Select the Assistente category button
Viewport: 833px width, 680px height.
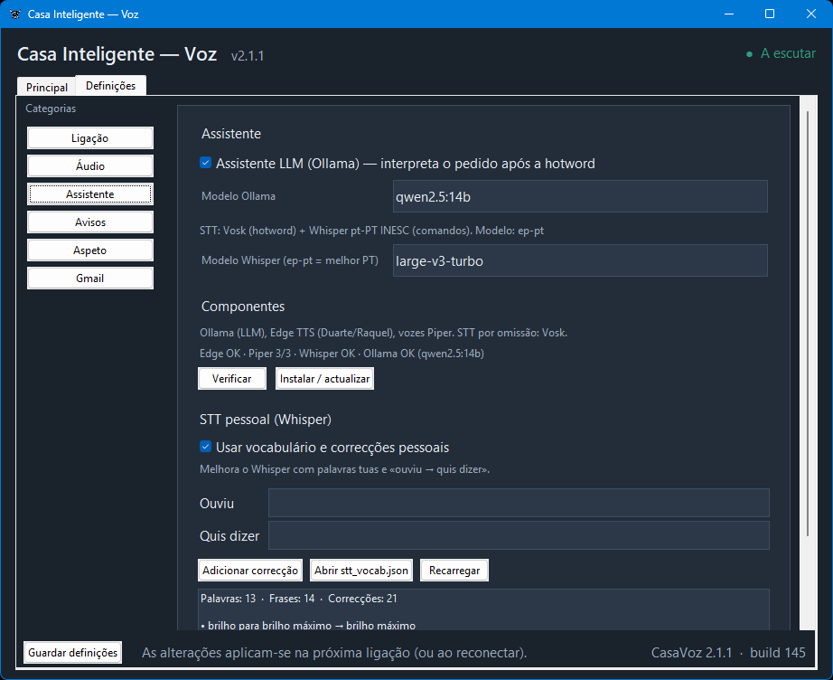[90, 194]
